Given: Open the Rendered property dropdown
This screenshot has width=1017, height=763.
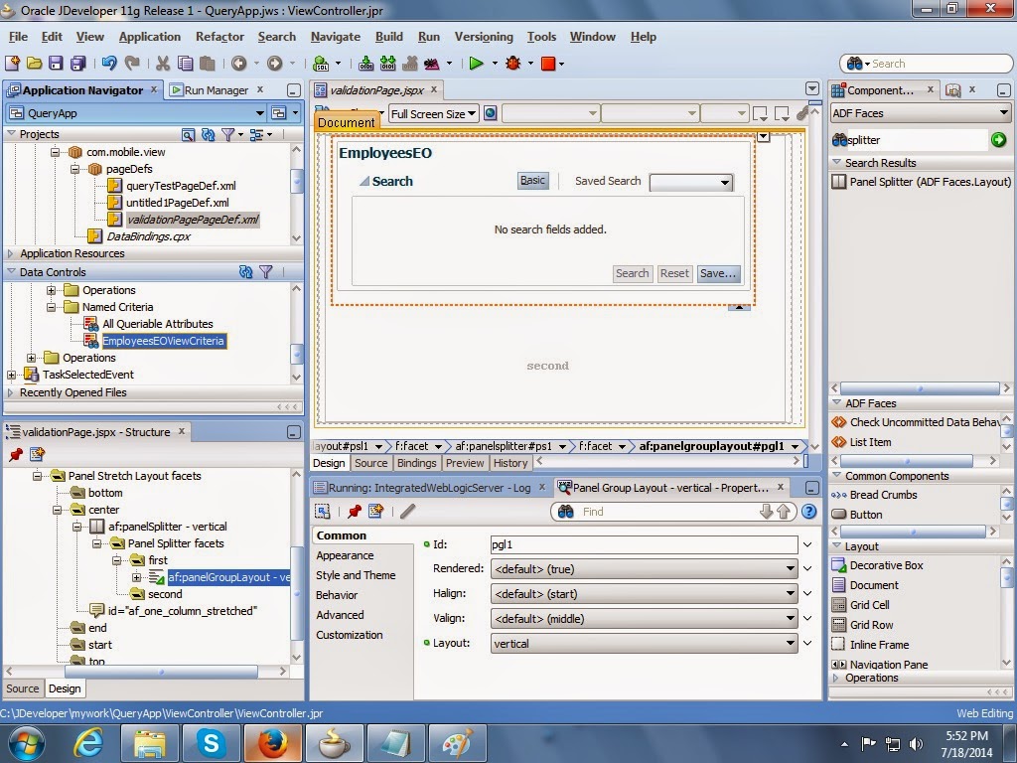Looking at the screenshot, I should point(644,569).
